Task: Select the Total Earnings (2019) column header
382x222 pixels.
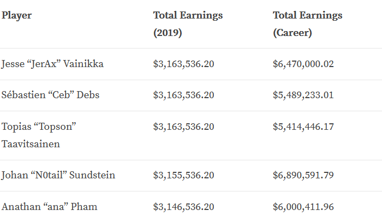Action: (x=188, y=24)
